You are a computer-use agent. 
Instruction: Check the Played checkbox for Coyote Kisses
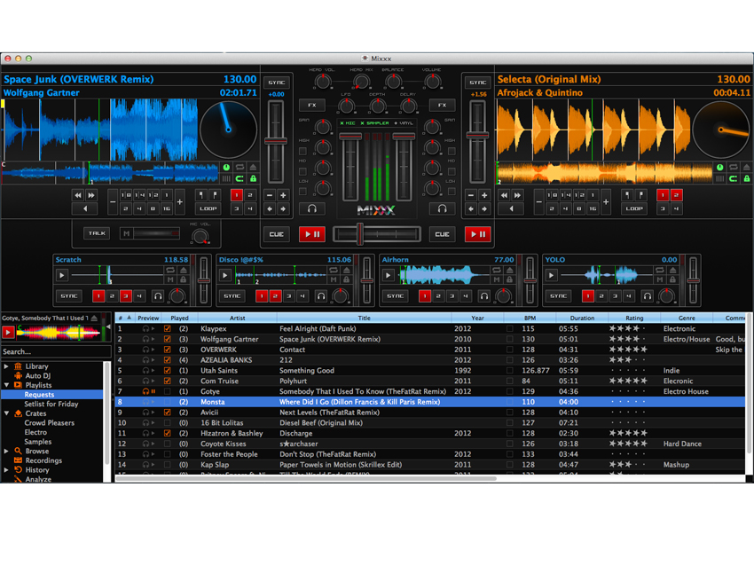point(167,443)
